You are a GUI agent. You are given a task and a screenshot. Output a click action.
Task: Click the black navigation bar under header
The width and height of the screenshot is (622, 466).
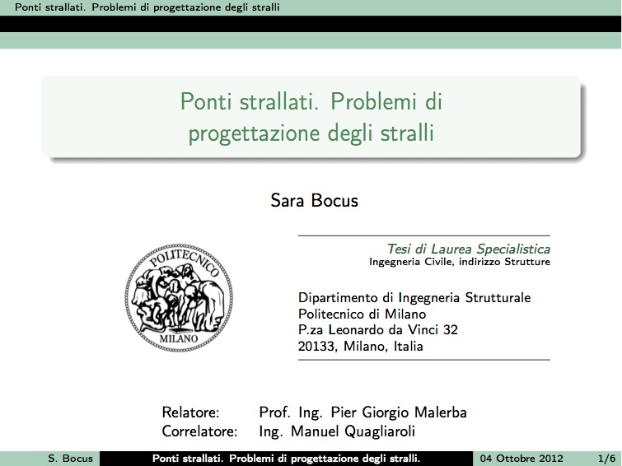click(x=311, y=24)
